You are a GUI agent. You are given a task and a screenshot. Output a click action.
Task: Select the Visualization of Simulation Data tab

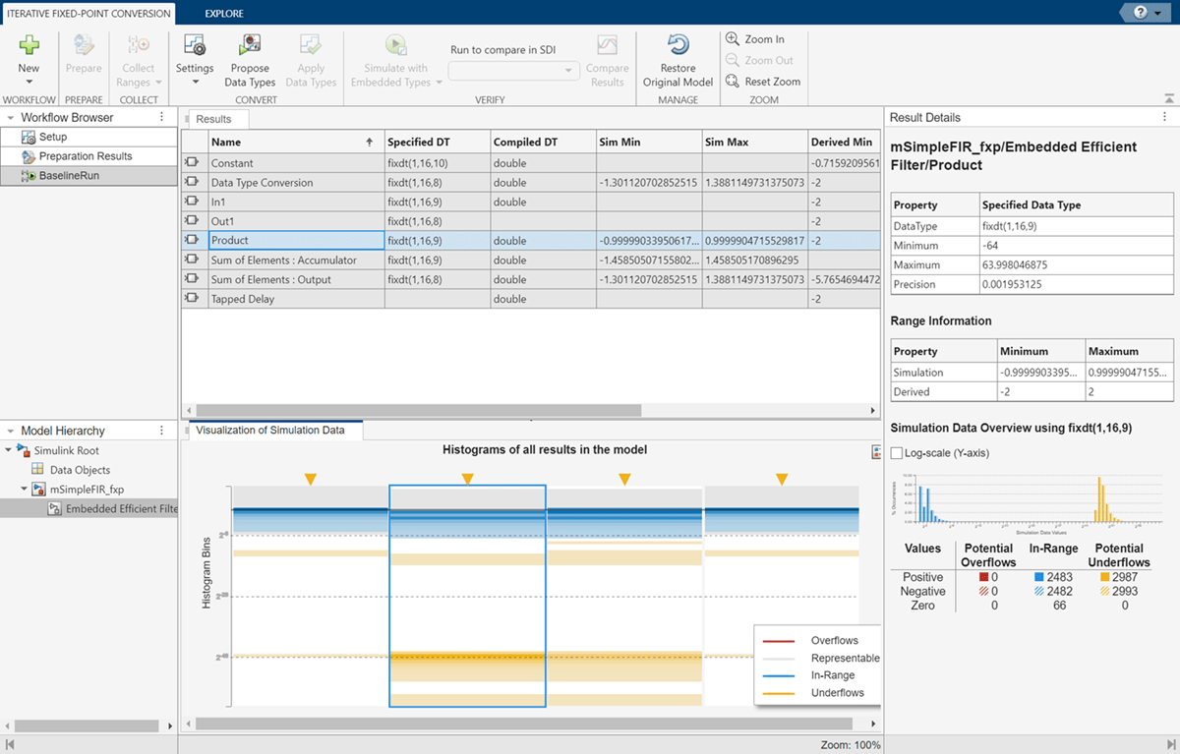click(x=270, y=431)
